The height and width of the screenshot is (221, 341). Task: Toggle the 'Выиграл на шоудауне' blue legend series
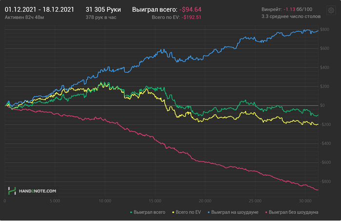coord(233,212)
